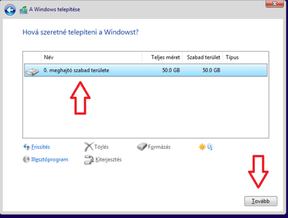Screen dimensions: 288x218
Task: Click the Szabad terület column header
Action: tap(203, 57)
